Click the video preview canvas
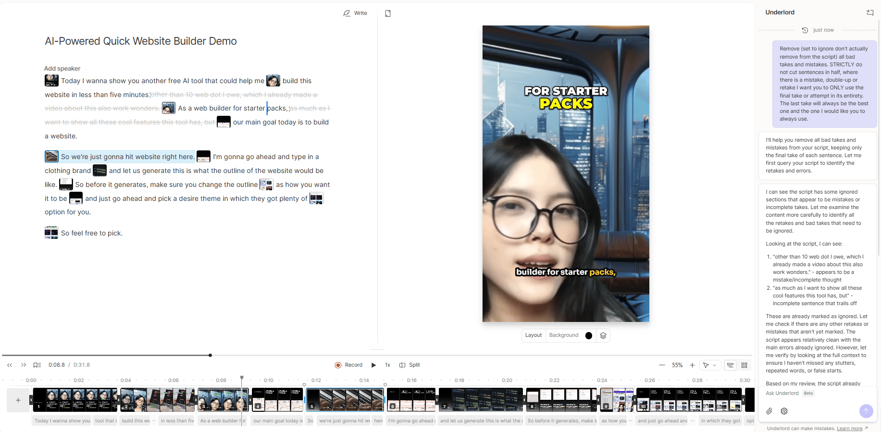Viewport: 881px width, 432px height. tap(566, 173)
